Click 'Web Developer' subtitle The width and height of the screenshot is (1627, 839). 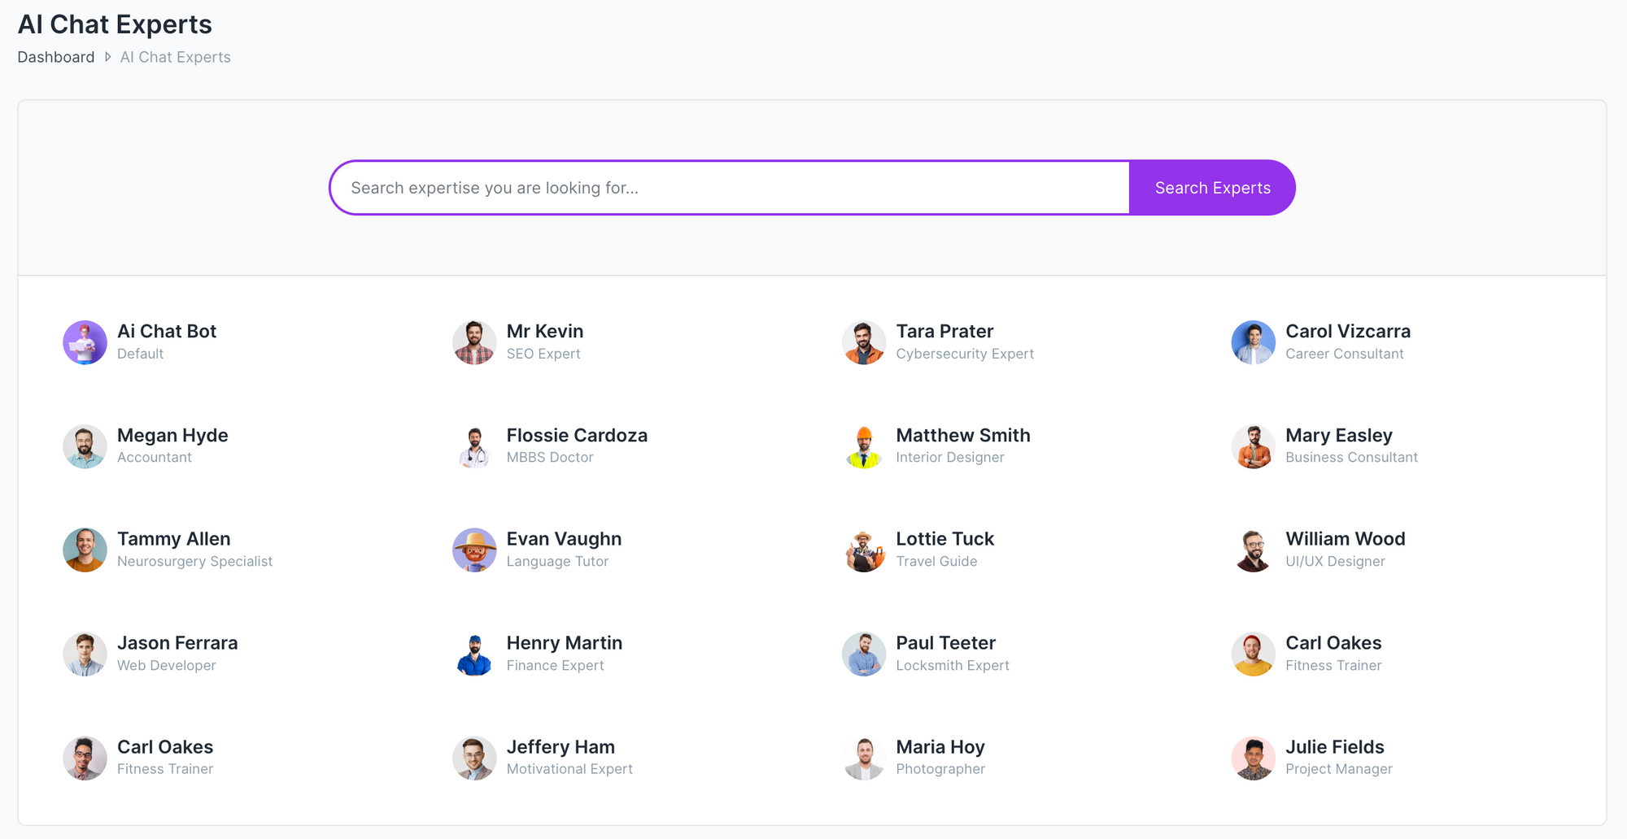[166, 665]
